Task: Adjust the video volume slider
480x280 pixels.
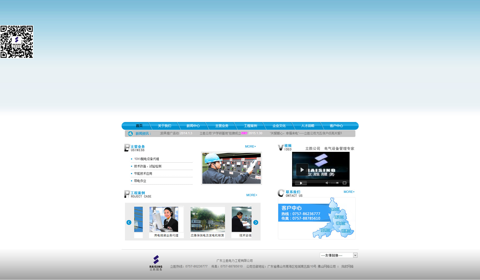Action: coord(334,183)
